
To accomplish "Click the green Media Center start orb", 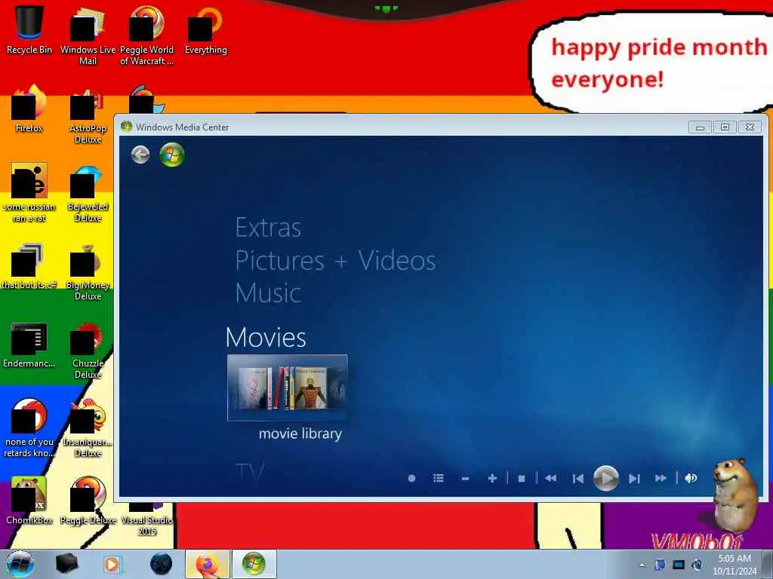I will tap(172, 155).
